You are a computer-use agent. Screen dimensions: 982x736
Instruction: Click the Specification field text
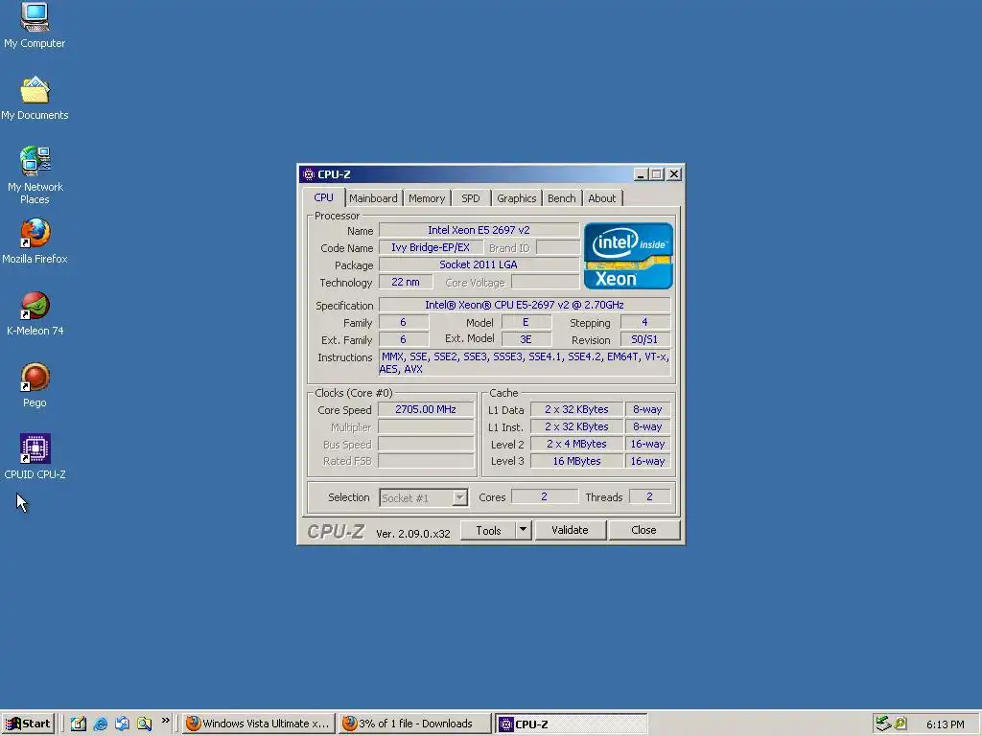tap(525, 305)
